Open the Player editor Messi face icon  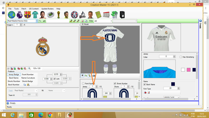pyautogui.click(x=43, y=15)
